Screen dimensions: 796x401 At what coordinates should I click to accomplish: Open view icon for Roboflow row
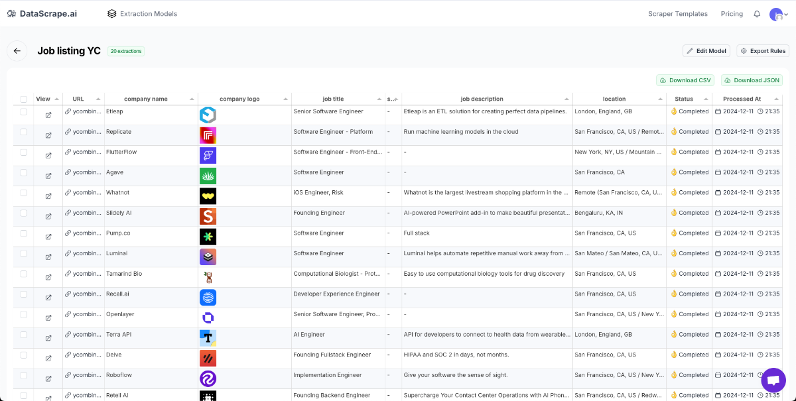coord(48,378)
